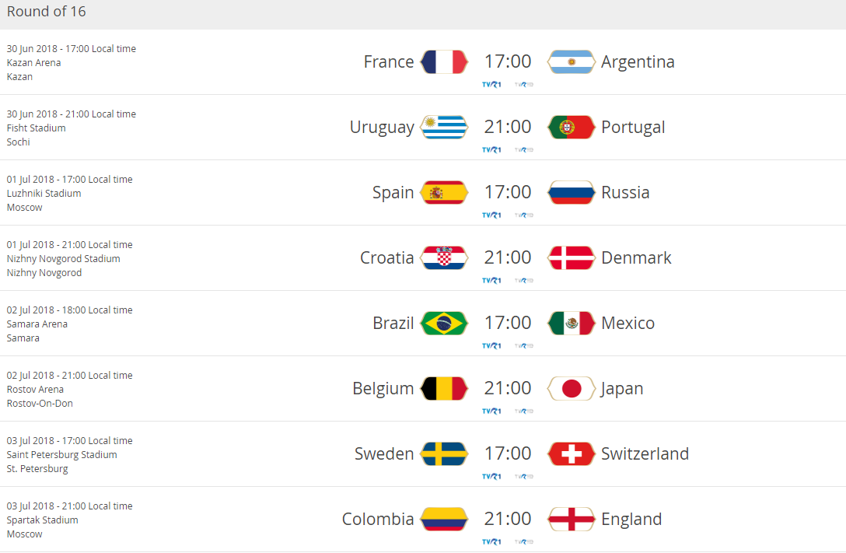Click TVR1 logo under Colombia–England match

point(491,542)
